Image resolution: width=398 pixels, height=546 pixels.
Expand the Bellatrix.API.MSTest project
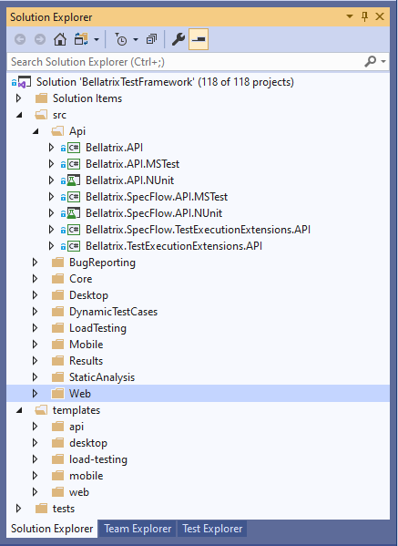click(x=51, y=164)
